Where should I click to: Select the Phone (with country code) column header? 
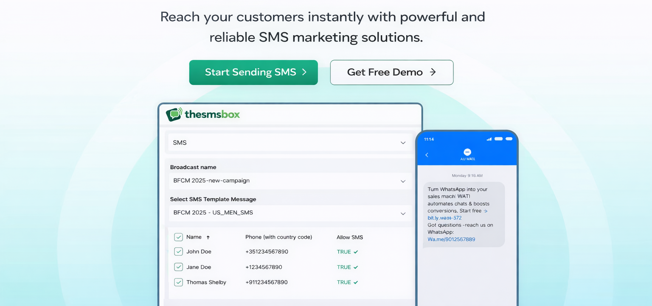[x=278, y=237]
